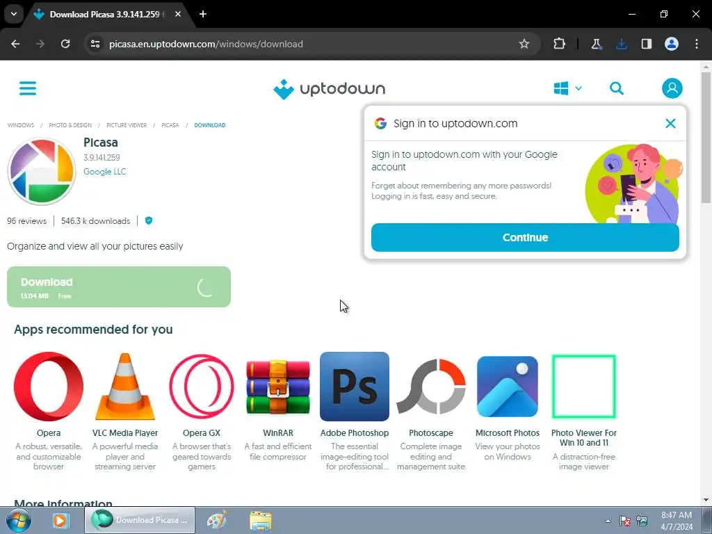Click the browser forward arrow
The width and height of the screenshot is (712, 534).
40,44
